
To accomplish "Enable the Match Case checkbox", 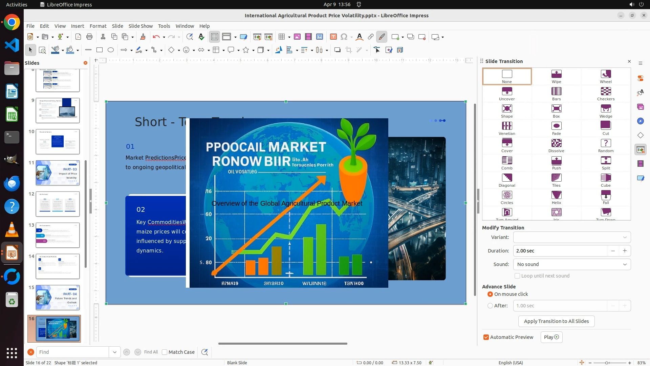I will 165,352.
